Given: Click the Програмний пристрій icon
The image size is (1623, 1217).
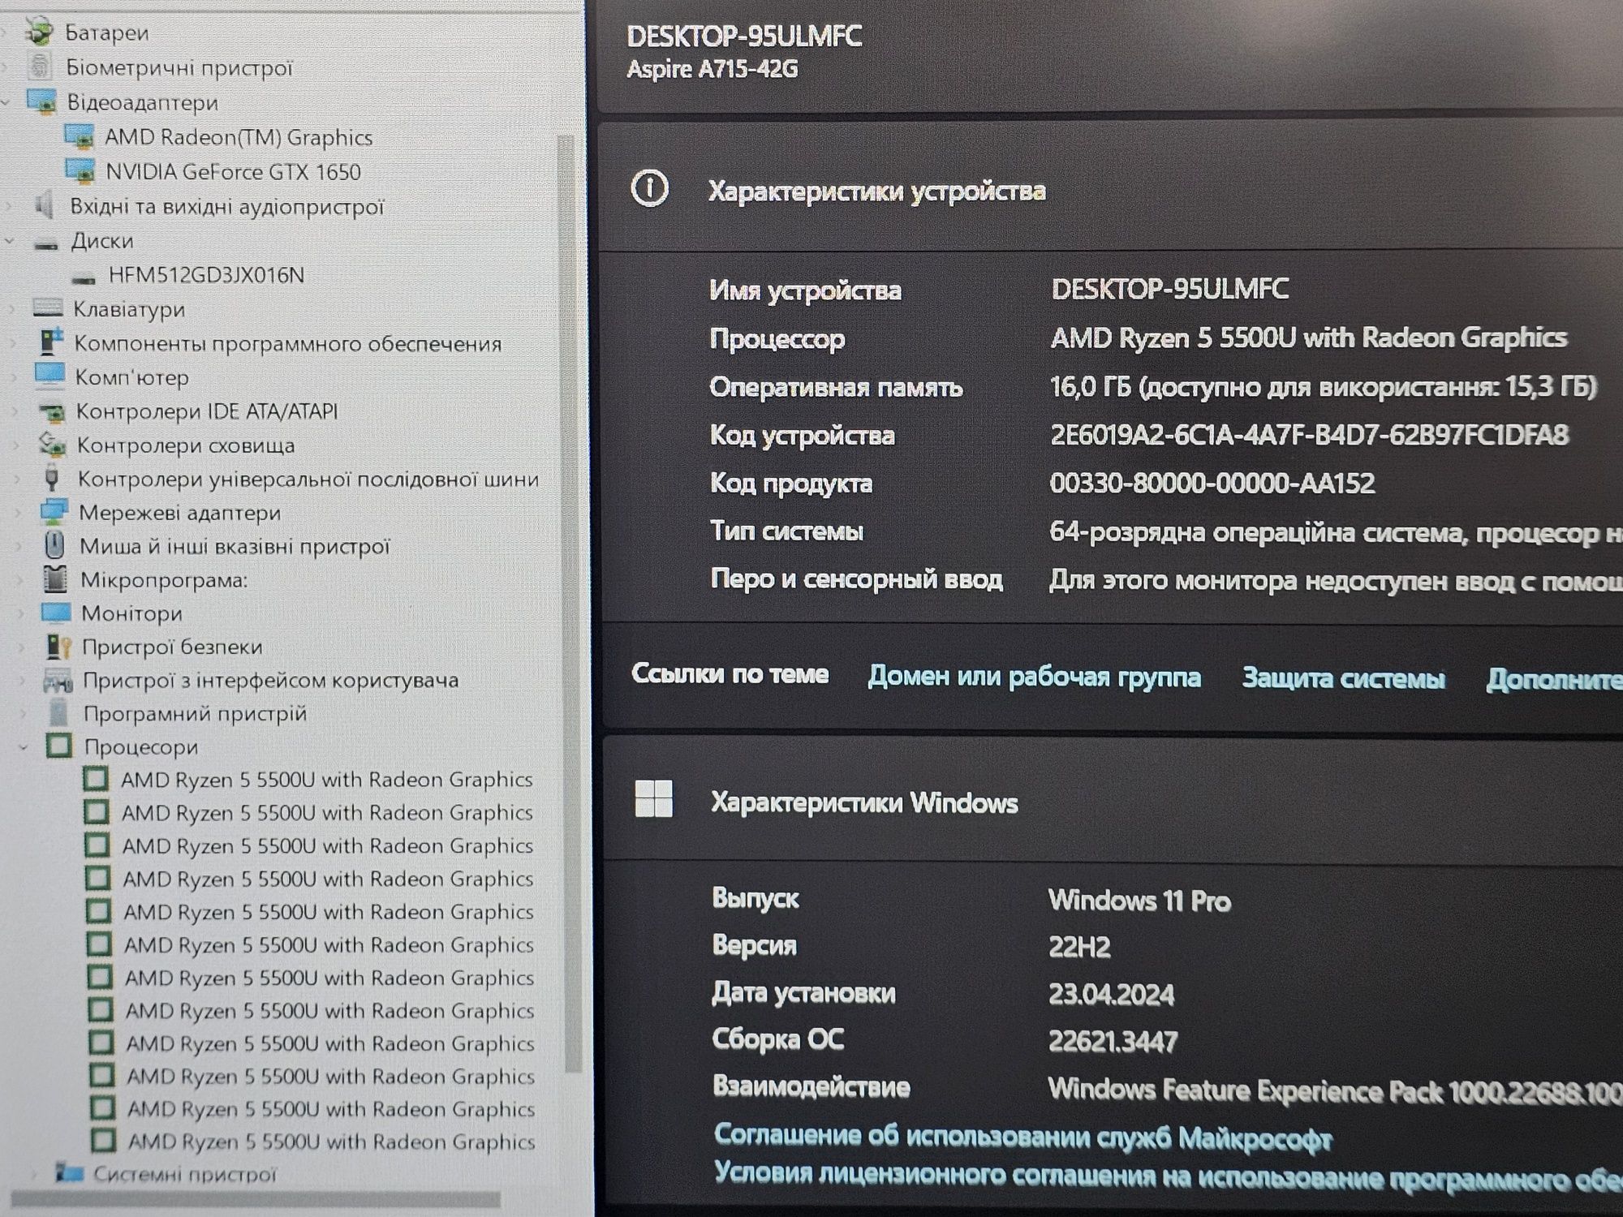Looking at the screenshot, I should click(58, 713).
